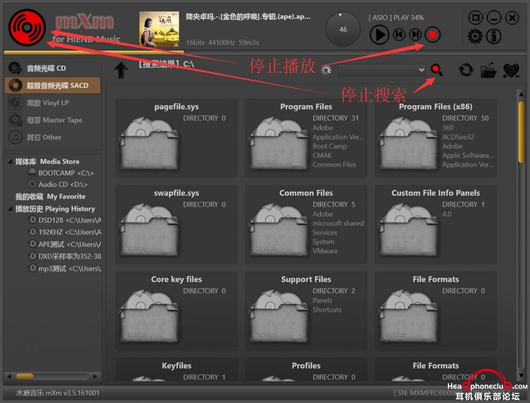Click '16bits 44100Hz 59m3s' track info
The image size is (530, 403).
(x=223, y=42)
